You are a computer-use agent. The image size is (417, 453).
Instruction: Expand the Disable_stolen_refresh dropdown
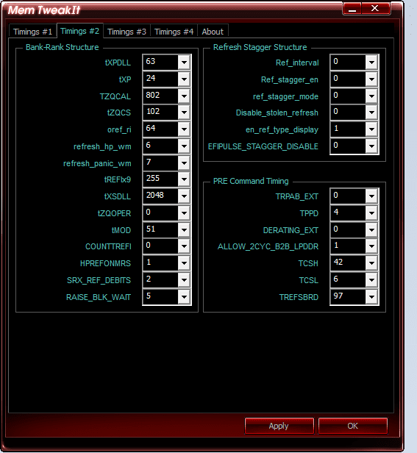point(371,112)
